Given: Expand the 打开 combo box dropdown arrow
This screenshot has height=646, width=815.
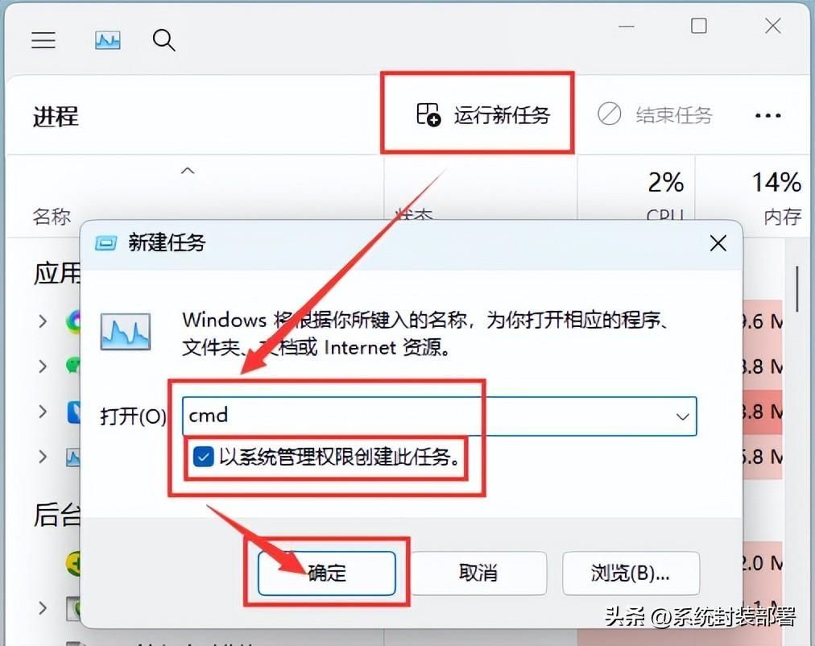Looking at the screenshot, I should [x=682, y=416].
